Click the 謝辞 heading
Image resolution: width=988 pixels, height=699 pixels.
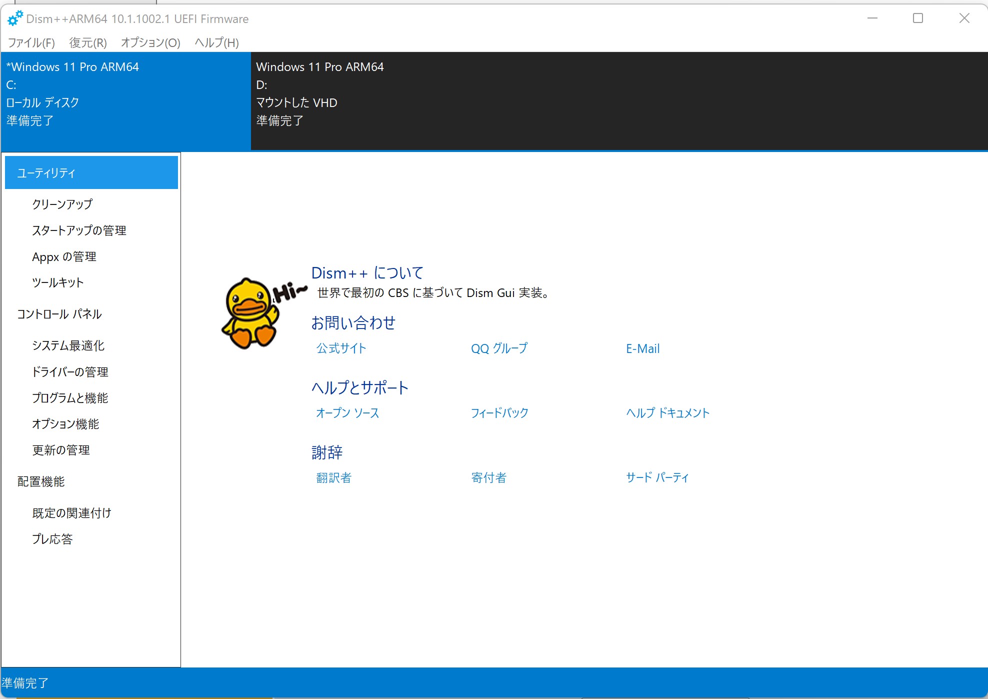pos(327,452)
